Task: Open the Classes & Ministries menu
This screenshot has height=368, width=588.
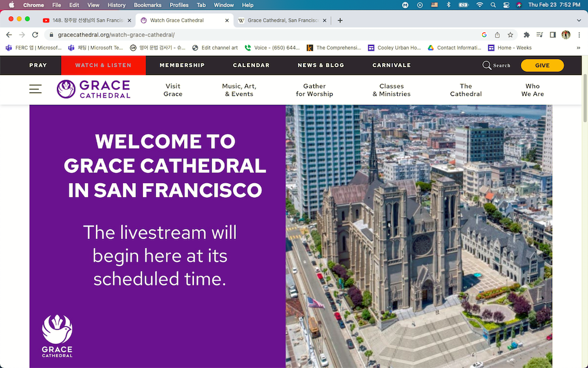Action: click(x=392, y=90)
